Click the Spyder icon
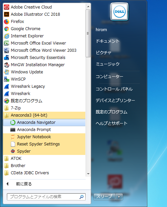Viewport: 167px width, 207px height. point(13,151)
